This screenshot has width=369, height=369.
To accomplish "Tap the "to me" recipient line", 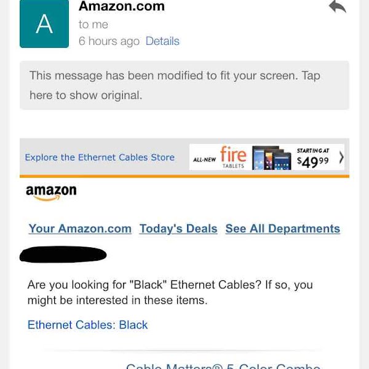I will click(x=93, y=25).
